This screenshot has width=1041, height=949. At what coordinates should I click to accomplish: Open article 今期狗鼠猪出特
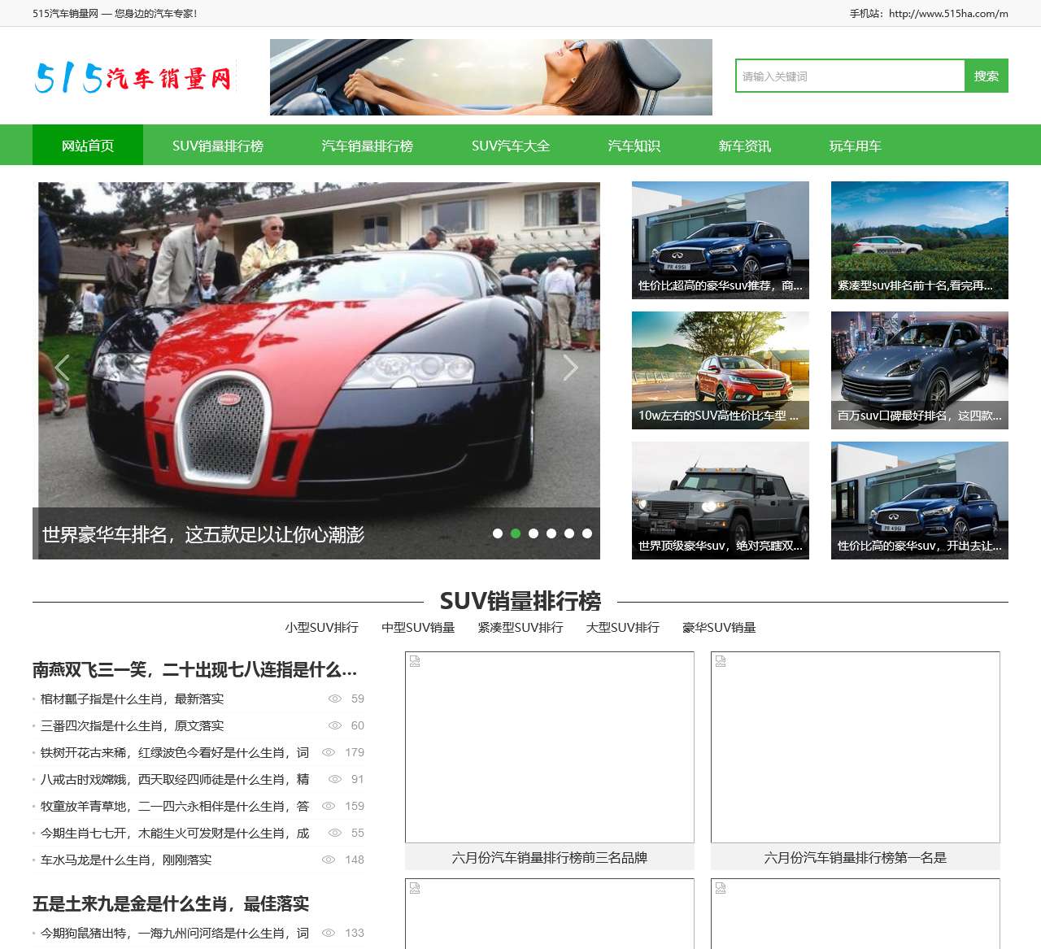(175, 933)
